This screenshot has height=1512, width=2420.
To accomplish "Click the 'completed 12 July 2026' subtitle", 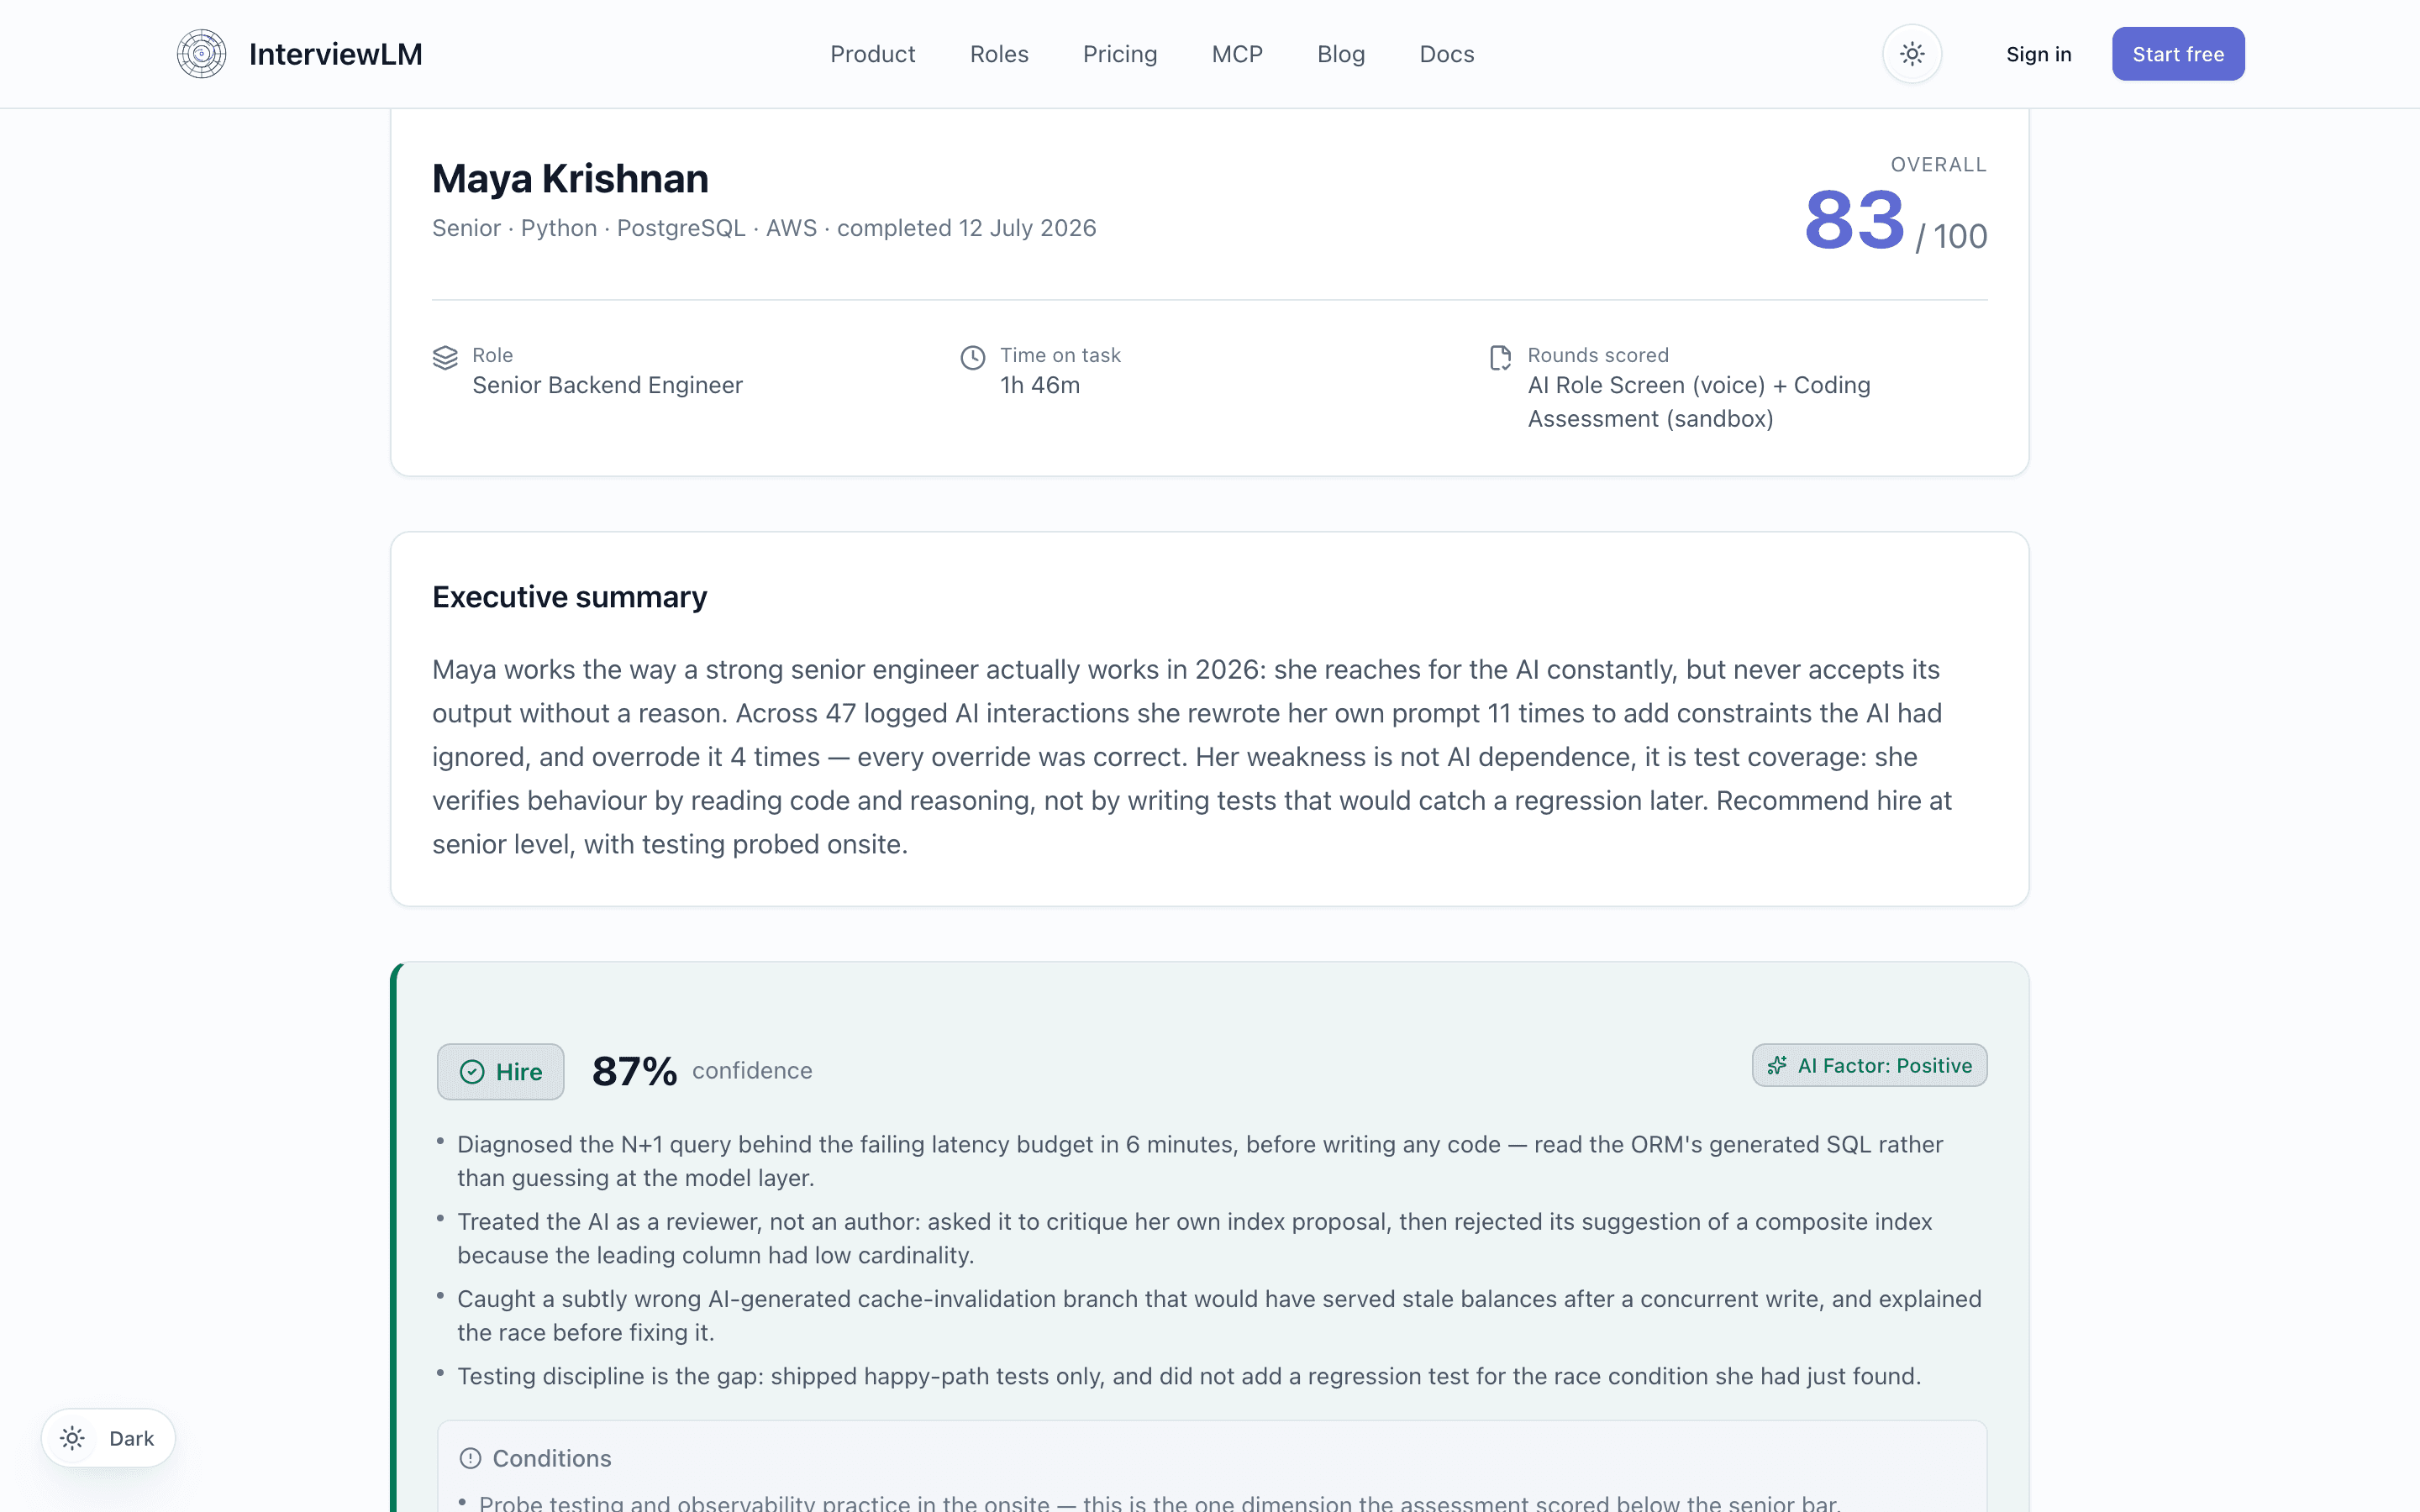I will coord(966,228).
